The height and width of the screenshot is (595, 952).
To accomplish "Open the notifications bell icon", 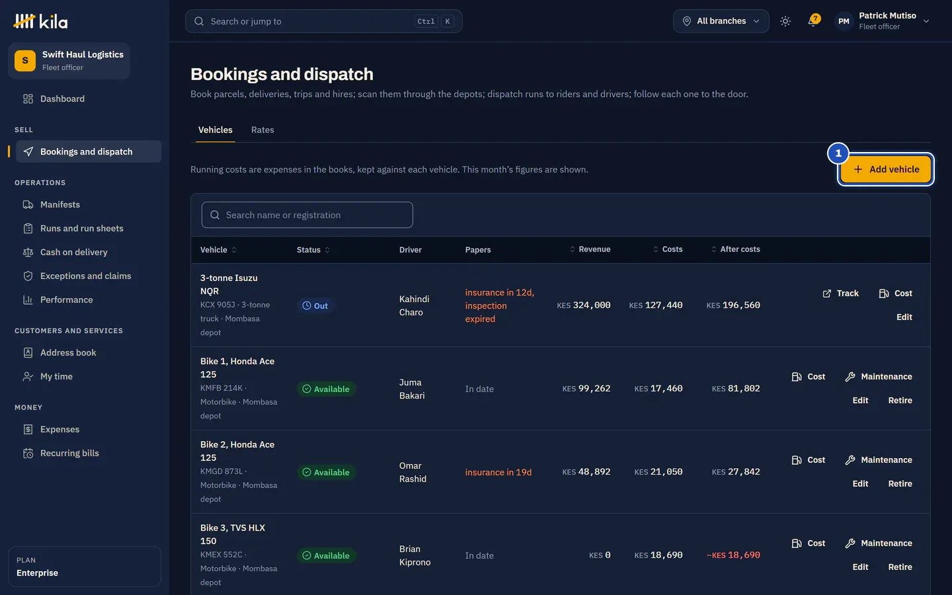I will click(813, 21).
